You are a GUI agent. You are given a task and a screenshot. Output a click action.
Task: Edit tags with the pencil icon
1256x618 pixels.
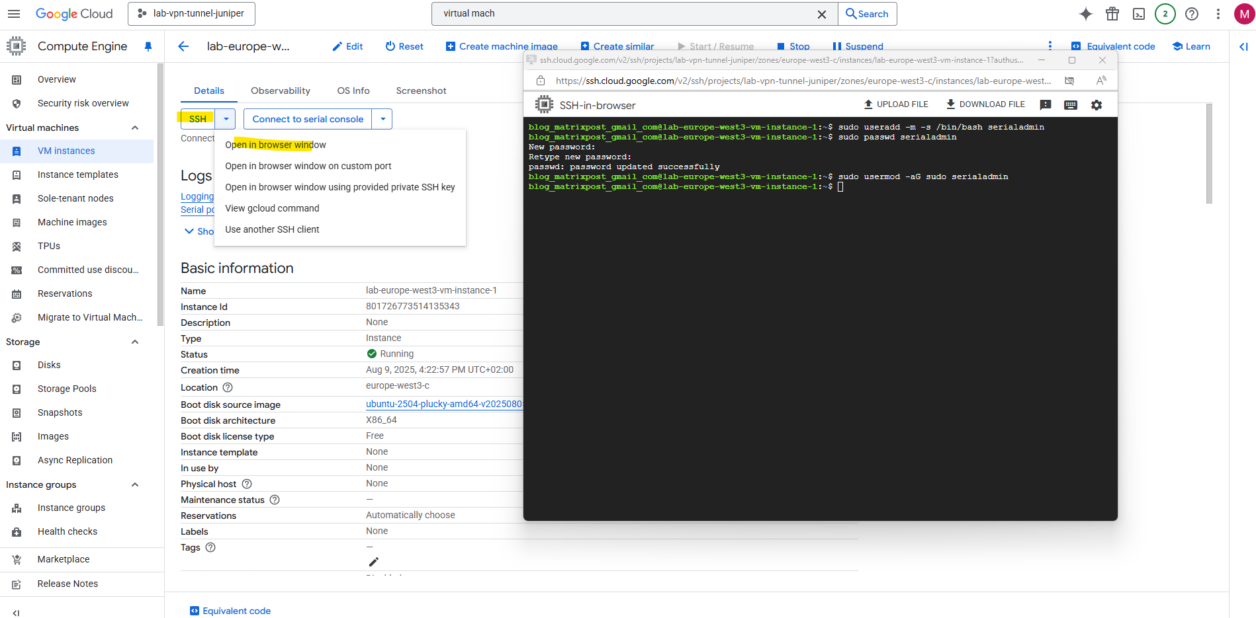pos(374,562)
